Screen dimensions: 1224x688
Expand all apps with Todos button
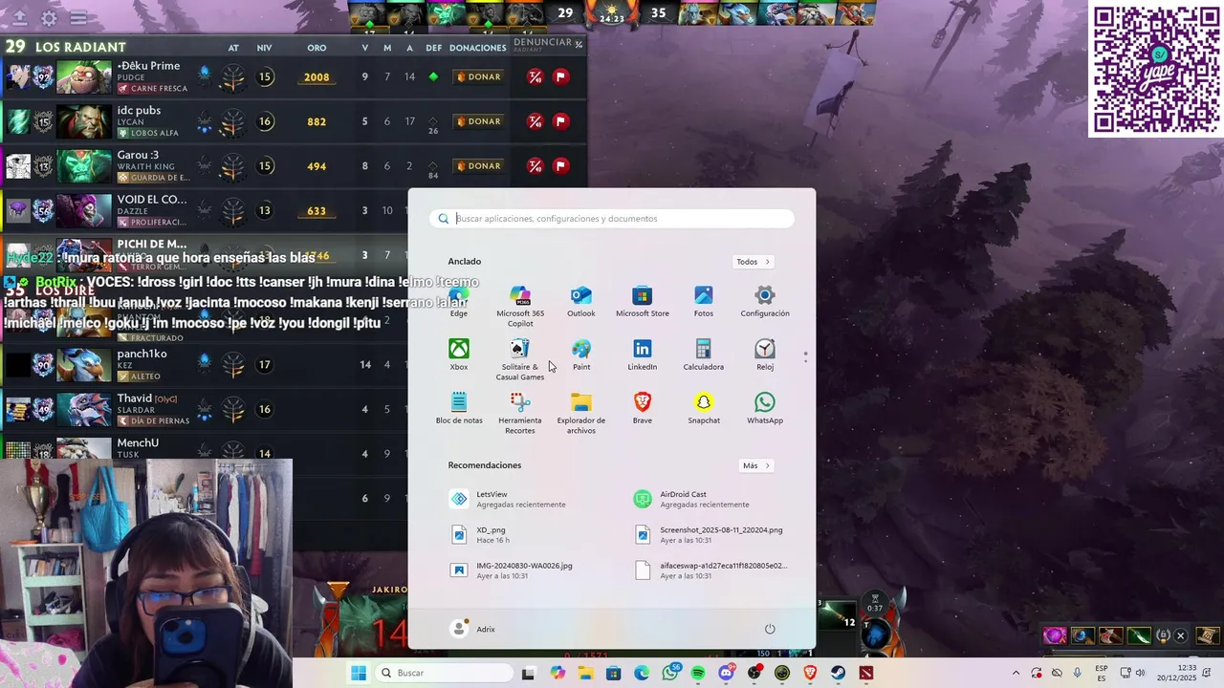click(754, 262)
